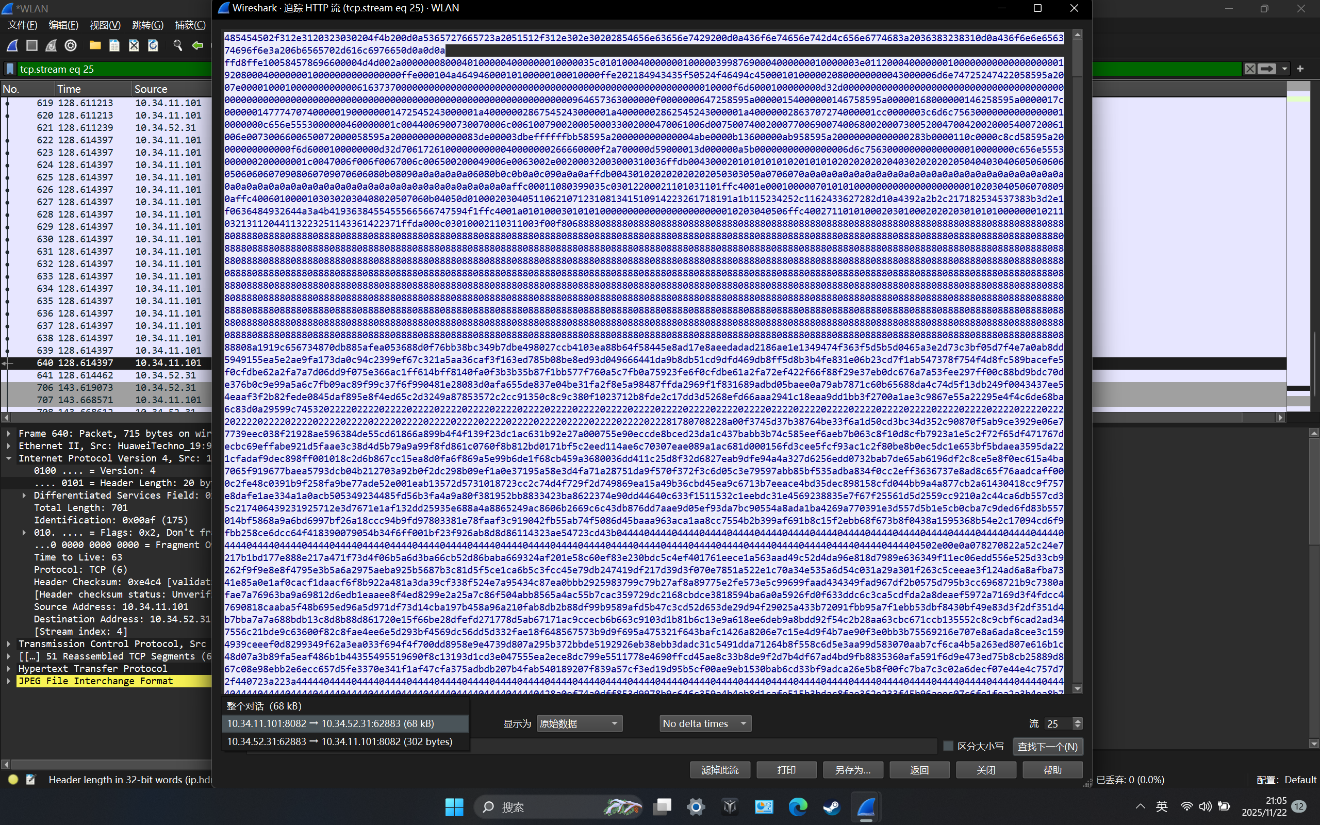Click the 另存为... button
This screenshot has width=1320, height=825.
(852, 770)
